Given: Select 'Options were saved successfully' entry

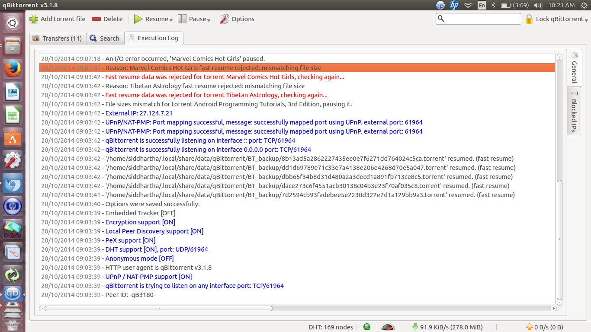Looking at the screenshot, I should click(x=297, y=204).
